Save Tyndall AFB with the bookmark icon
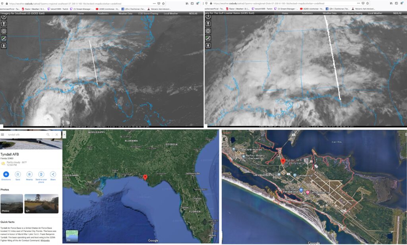Viewport: 407px width, 245px height. [17, 174]
